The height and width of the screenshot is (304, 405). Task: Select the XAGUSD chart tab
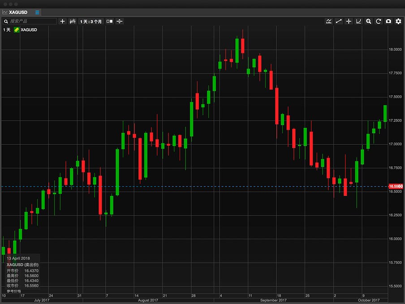click(x=18, y=12)
